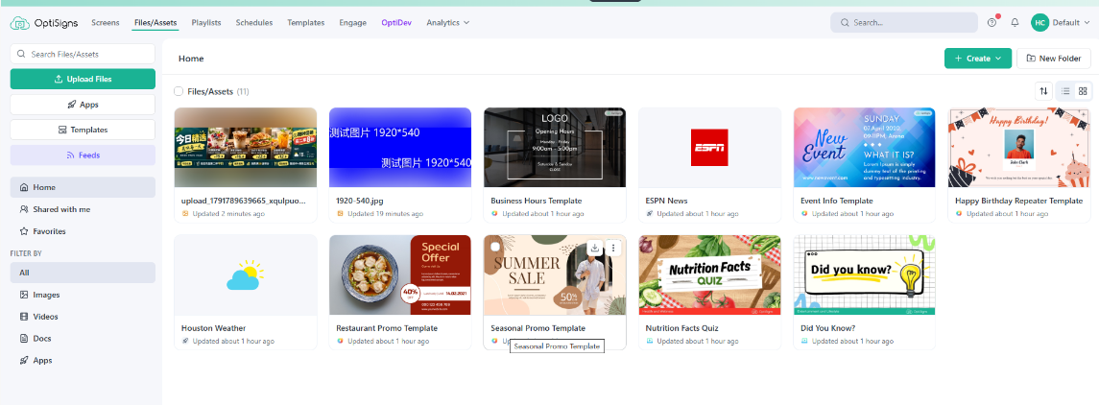Switch to grid view icon
The image size is (1099, 405).
pyautogui.click(x=1083, y=91)
